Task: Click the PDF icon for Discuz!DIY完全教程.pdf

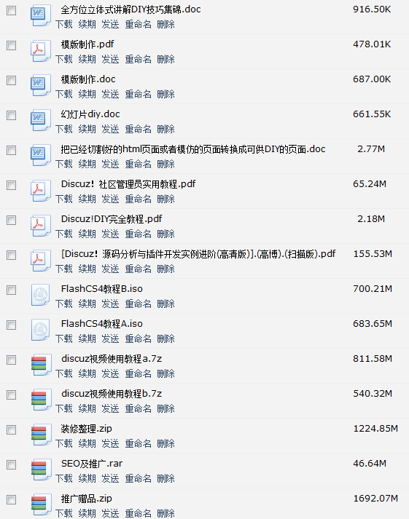Action: click(41, 226)
